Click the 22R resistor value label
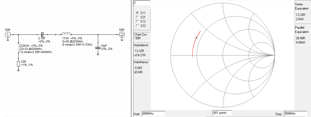 (x=23, y=62)
